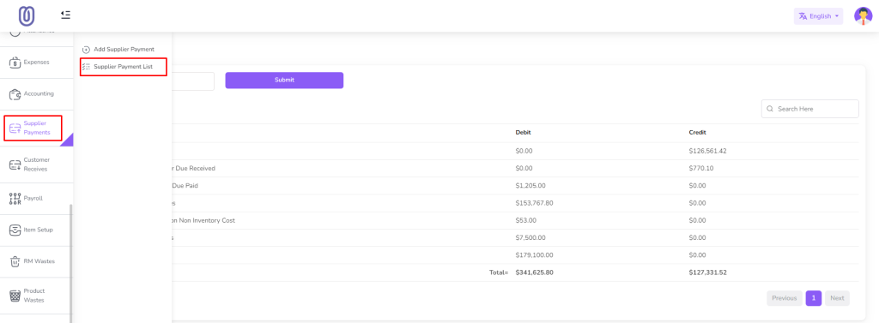Click the input field beside Submit

(193, 81)
